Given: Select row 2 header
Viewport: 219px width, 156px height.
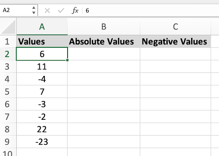Looking at the screenshot, I should point(8,54).
